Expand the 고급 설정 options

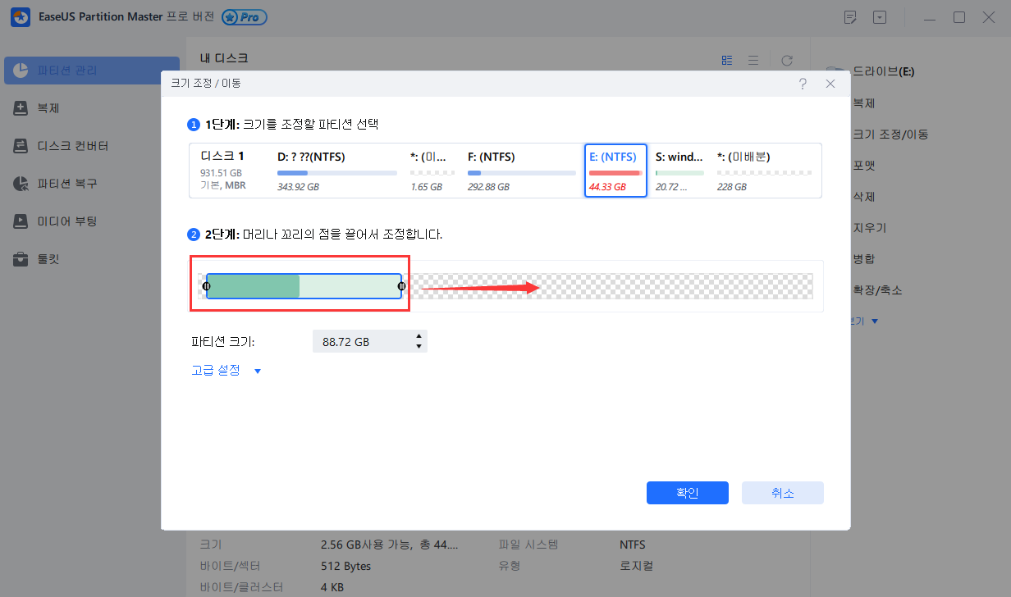[216, 370]
